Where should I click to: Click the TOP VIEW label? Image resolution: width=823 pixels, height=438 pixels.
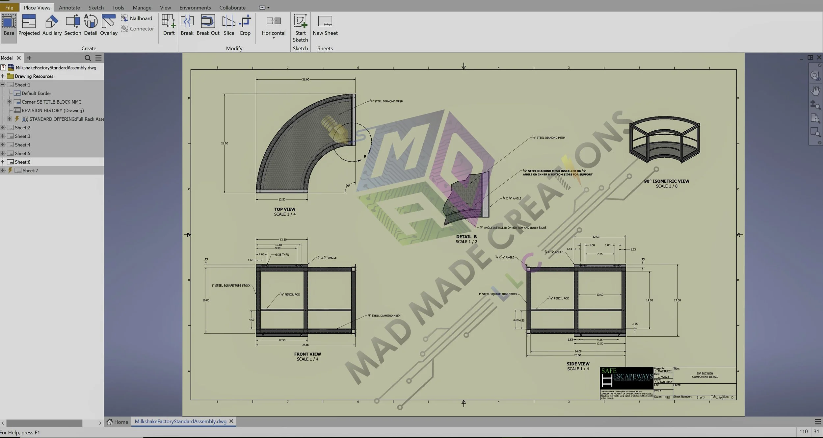click(285, 209)
